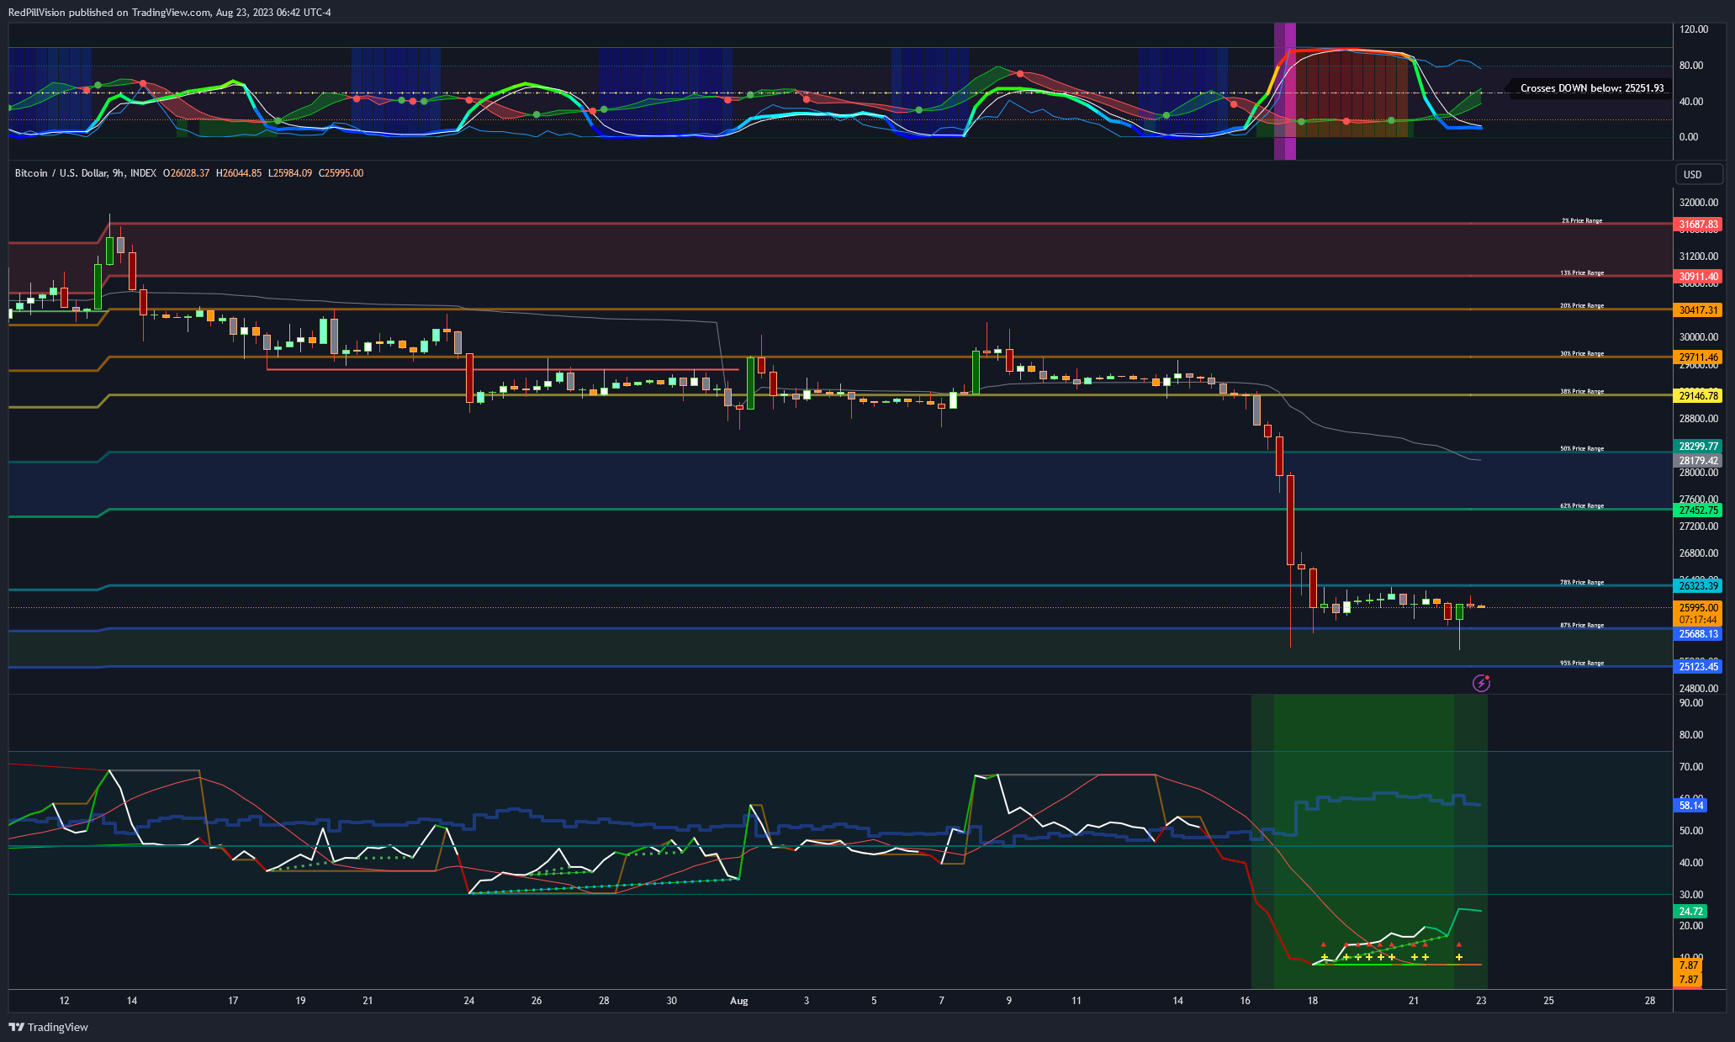Click the close value C25995.00
The width and height of the screenshot is (1735, 1042).
pyautogui.click(x=341, y=173)
